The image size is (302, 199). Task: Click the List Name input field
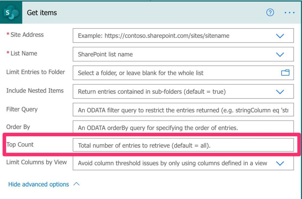pos(174,54)
